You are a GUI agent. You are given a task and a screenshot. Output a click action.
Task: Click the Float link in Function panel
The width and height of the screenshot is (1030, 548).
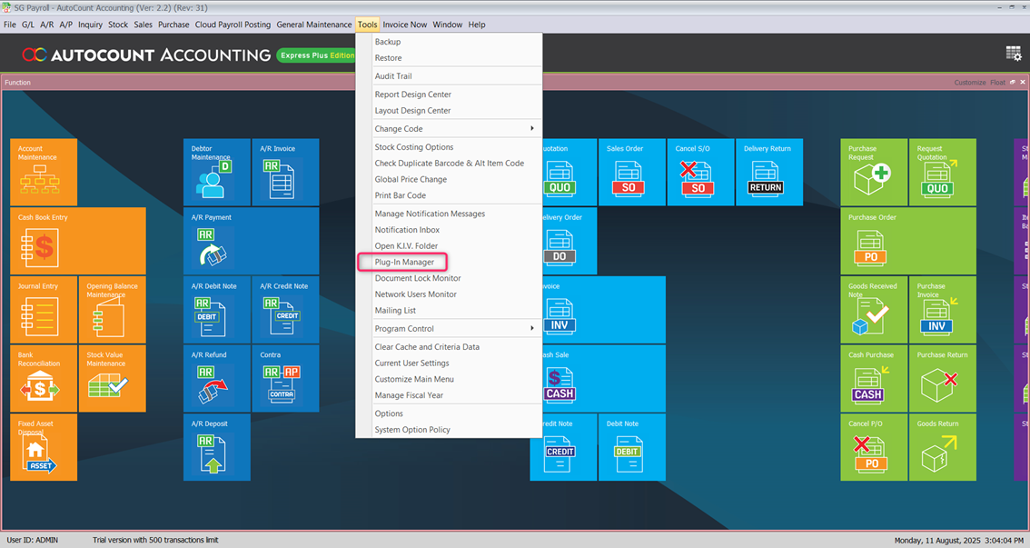[997, 82]
